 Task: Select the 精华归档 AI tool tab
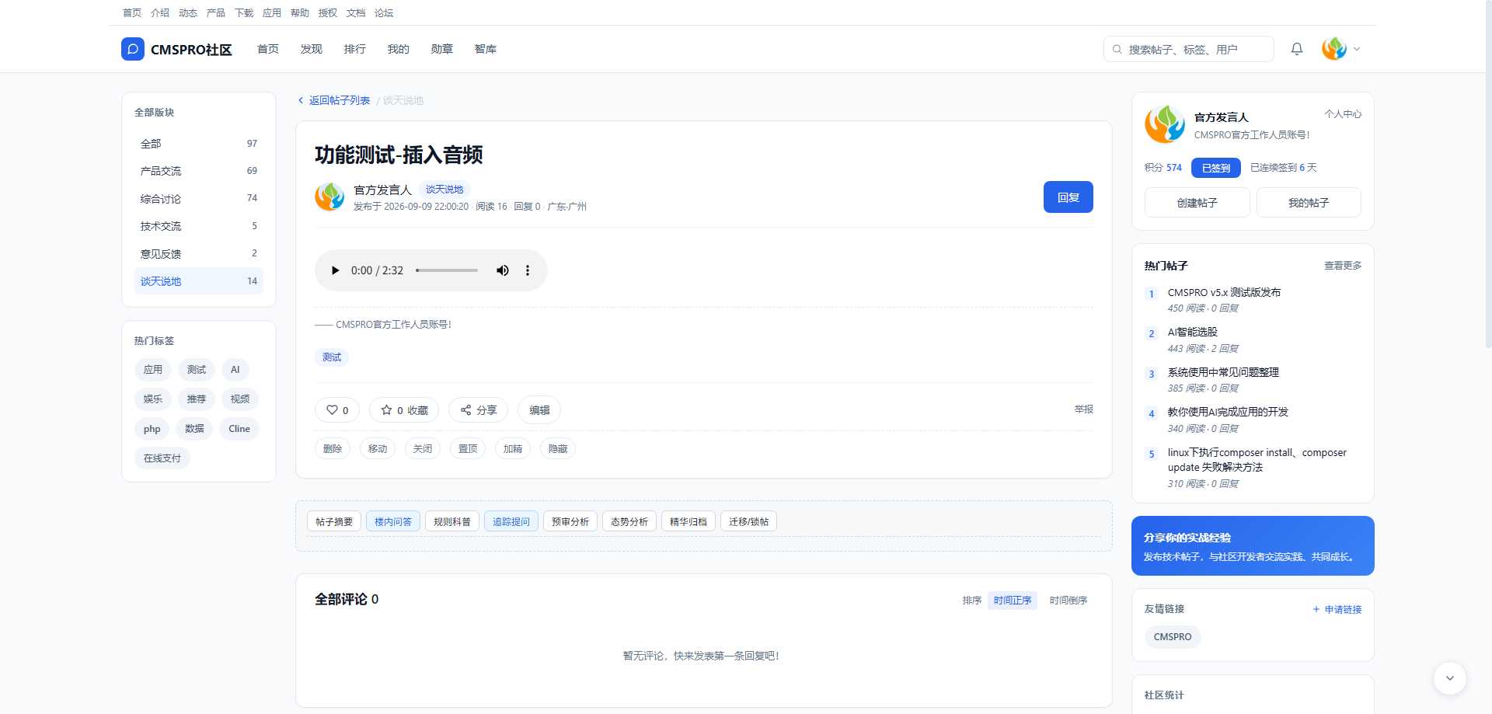688,521
